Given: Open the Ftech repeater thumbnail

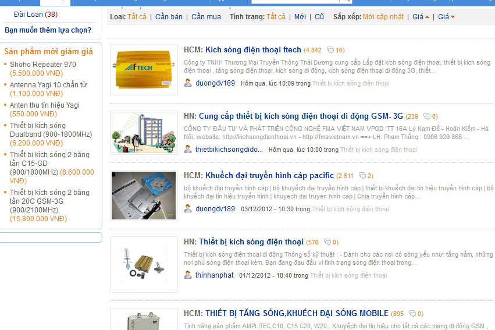Looking at the screenshot, I should coord(144,70).
